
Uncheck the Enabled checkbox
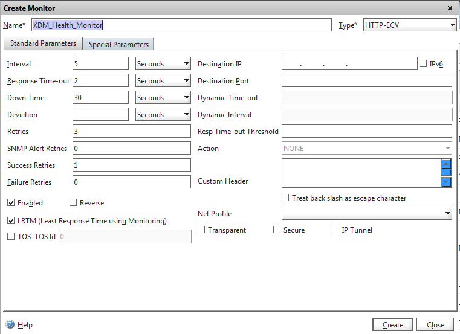click(11, 203)
